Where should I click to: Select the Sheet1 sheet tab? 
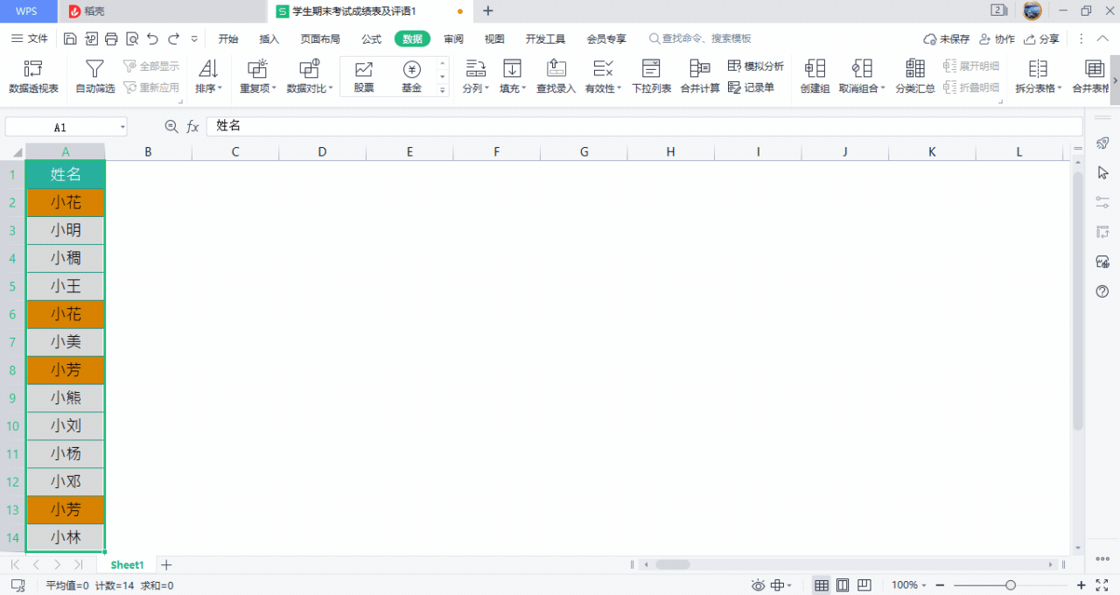tap(127, 565)
